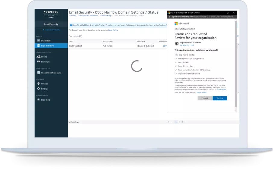274x169 pixels.
Task: Go to first page in pagination
Action: tap(168, 122)
